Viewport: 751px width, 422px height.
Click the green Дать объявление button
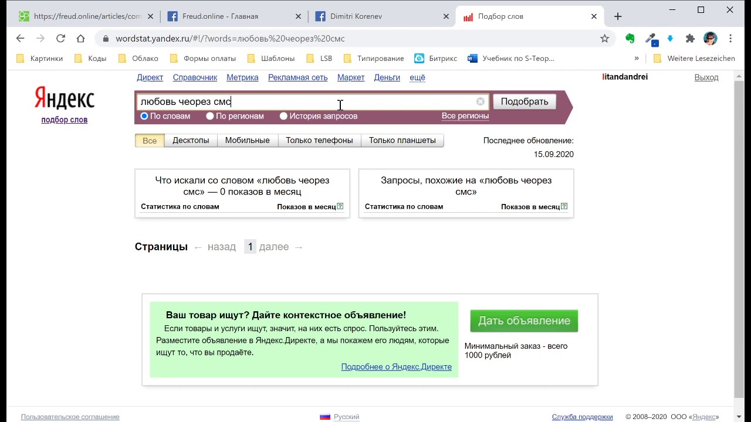(524, 321)
